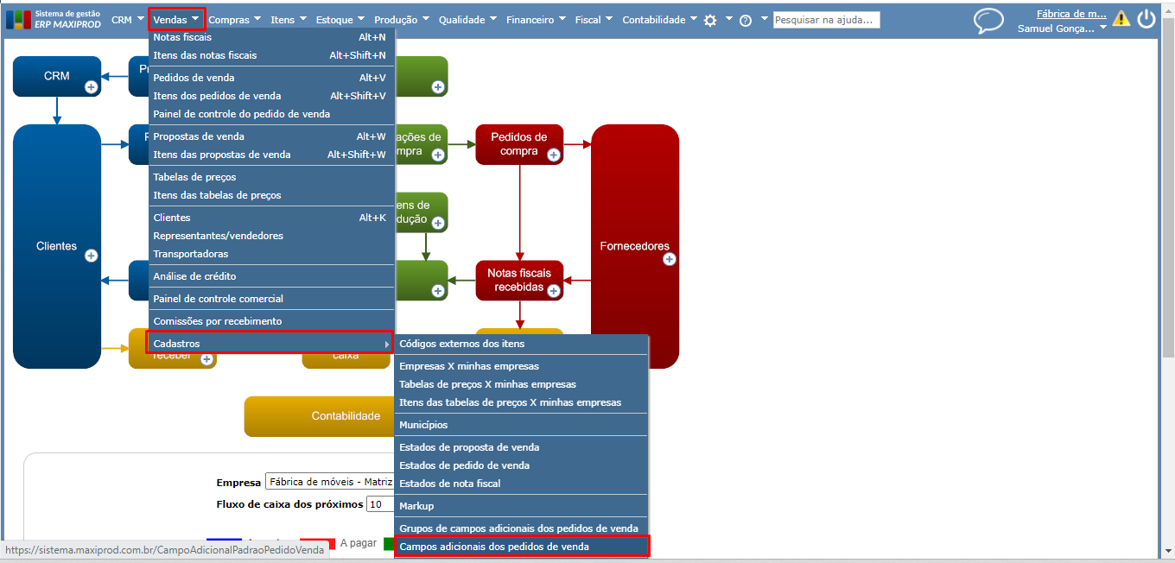Select Representantes/vendedores entry
This screenshot has width=1175, height=563.
(x=271, y=236)
